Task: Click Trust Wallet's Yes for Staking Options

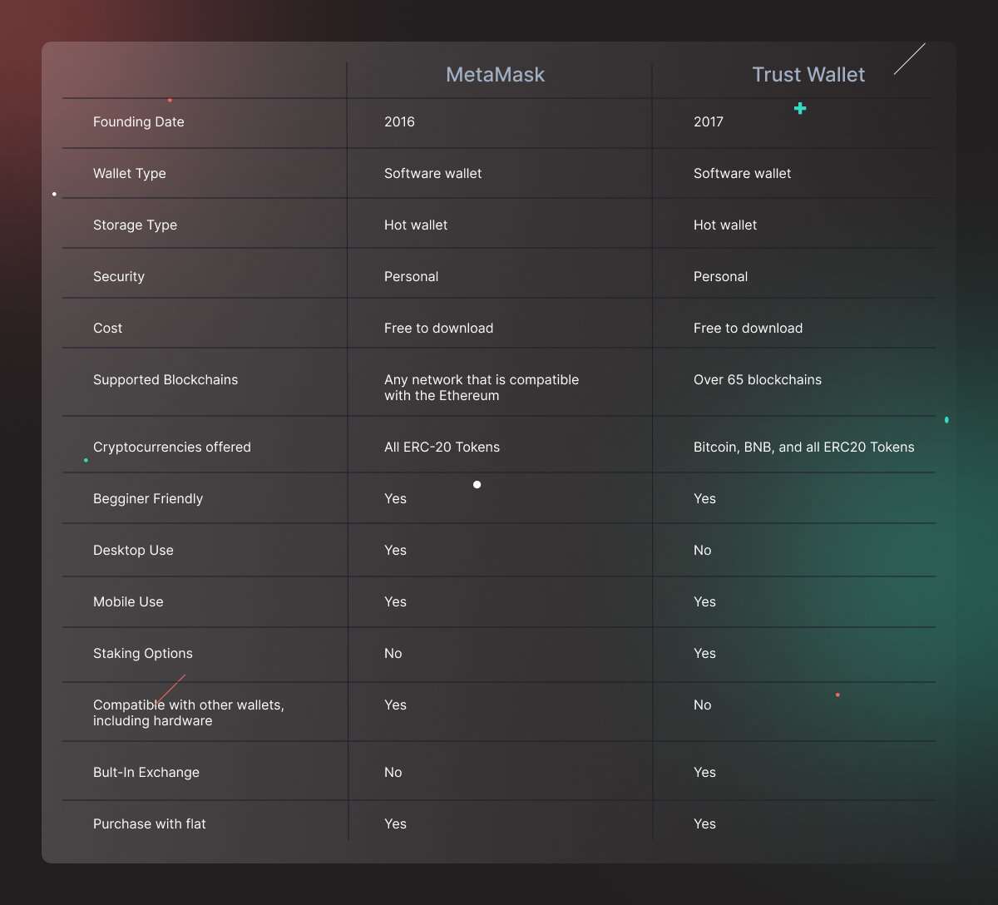Action: pos(705,653)
